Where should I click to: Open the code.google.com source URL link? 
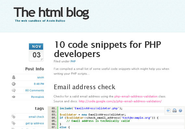[x=120, y=101]
